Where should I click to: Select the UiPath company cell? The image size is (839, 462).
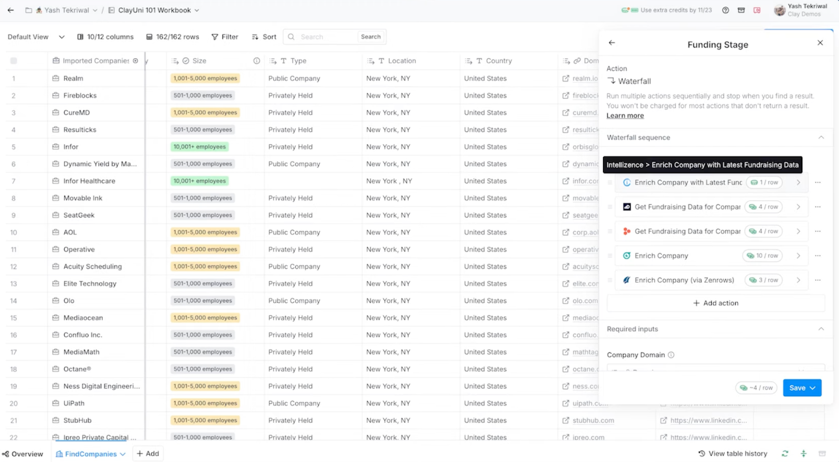point(96,403)
